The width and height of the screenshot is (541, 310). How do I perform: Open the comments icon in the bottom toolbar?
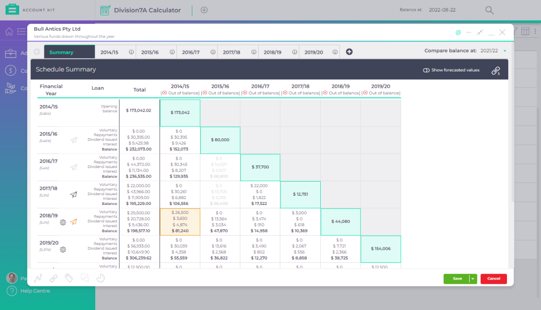(x=85, y=278)
